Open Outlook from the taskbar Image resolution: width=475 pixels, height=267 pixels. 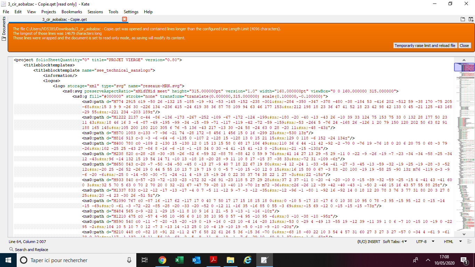pyautogui.click(x=196, y=260)
